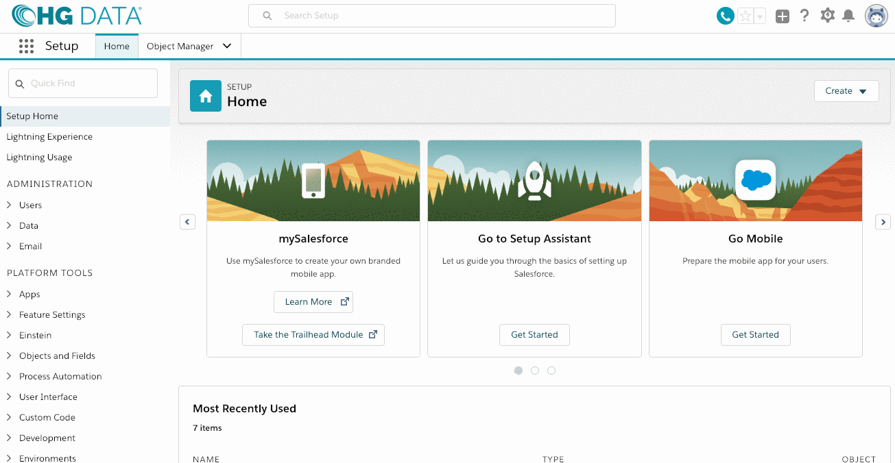Screen dimensions: 895x463
Task: Go to previous carousel slide arrow
Action: tap(187, 222)
